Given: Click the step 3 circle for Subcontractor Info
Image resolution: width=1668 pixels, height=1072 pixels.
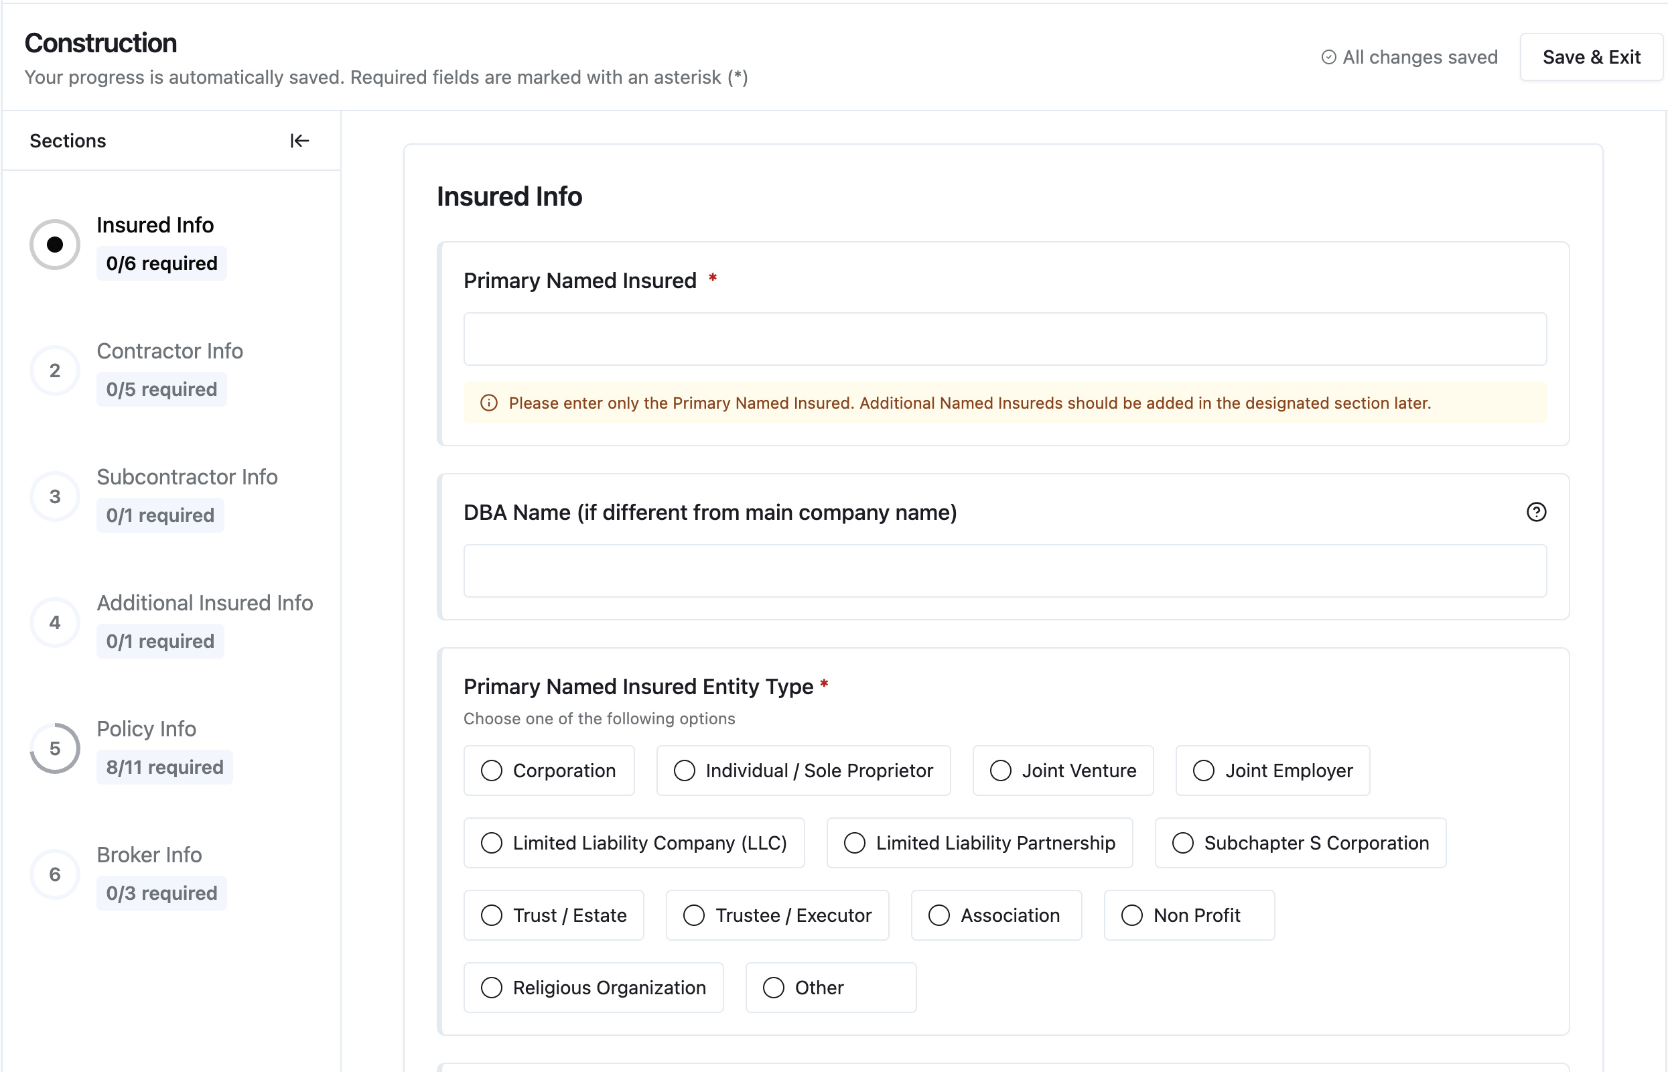Looking at the screenshot, I should [x=55, y=496].
